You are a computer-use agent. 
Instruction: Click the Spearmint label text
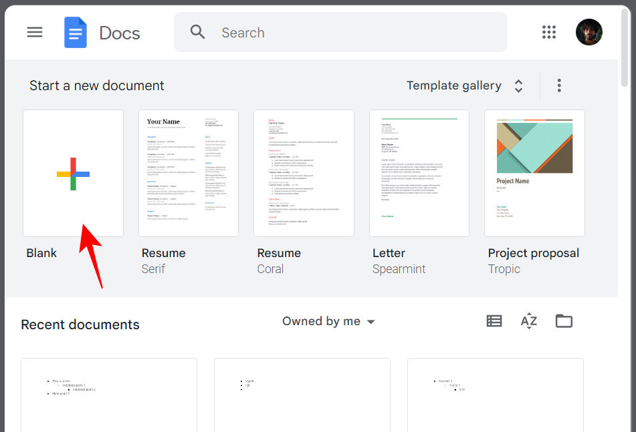pyautogui.click(x=399, y=269)
